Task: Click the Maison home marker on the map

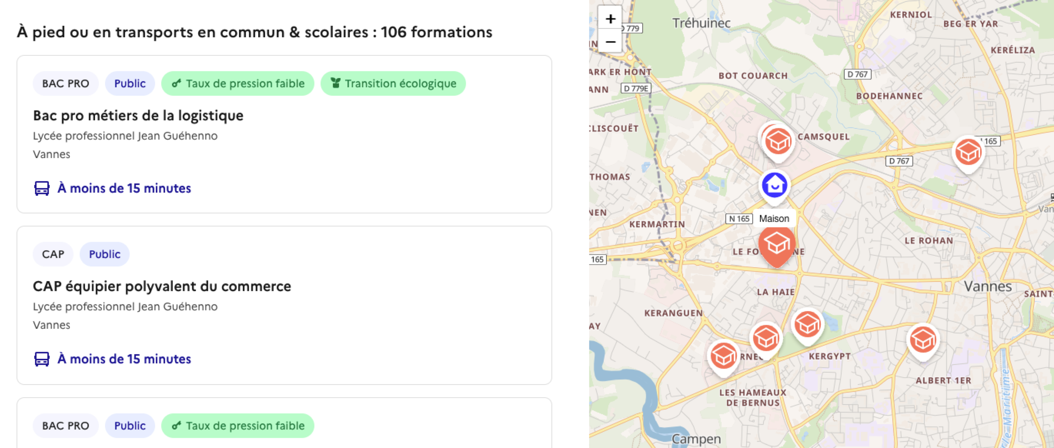Action: (776, 185)
